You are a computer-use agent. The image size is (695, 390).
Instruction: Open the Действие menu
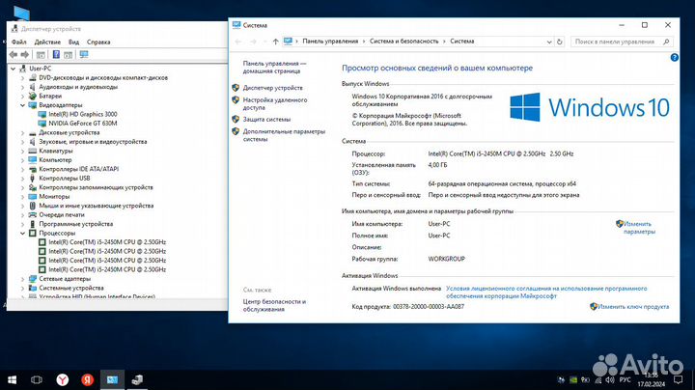pyautogui.click(x=47, y=42)
